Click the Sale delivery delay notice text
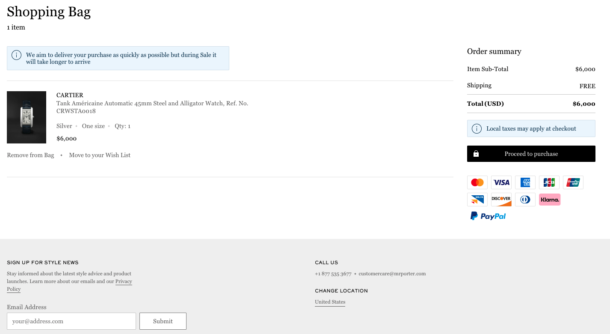The width and height of the screenshot is (610, 334). pyautogui.click(x=121, y=58)
